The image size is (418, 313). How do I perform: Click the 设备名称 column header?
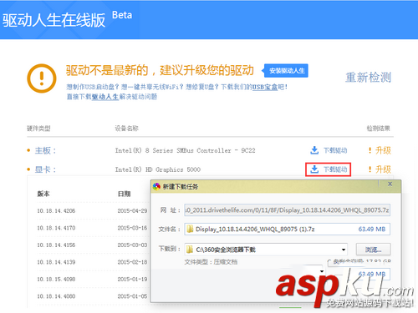127,129
